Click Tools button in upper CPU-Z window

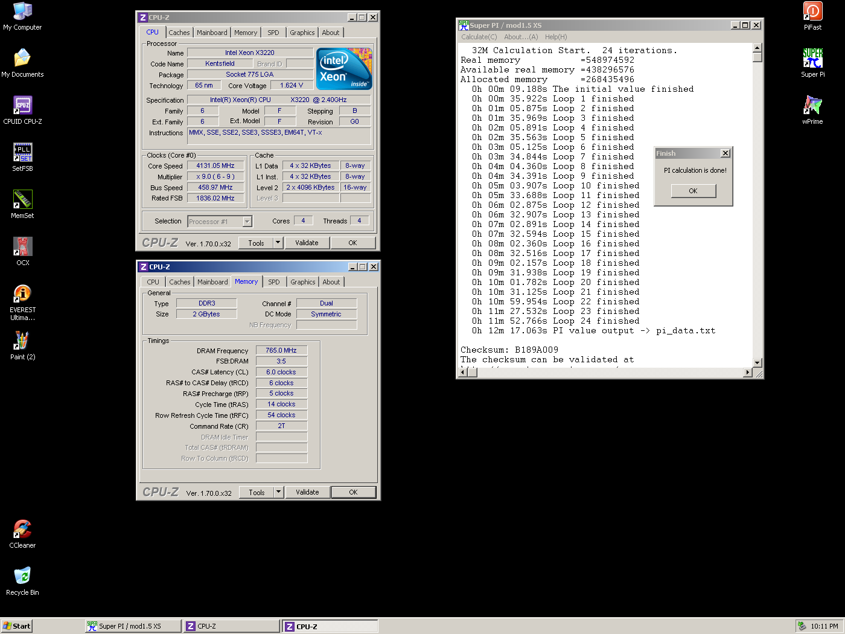point(256,243)
